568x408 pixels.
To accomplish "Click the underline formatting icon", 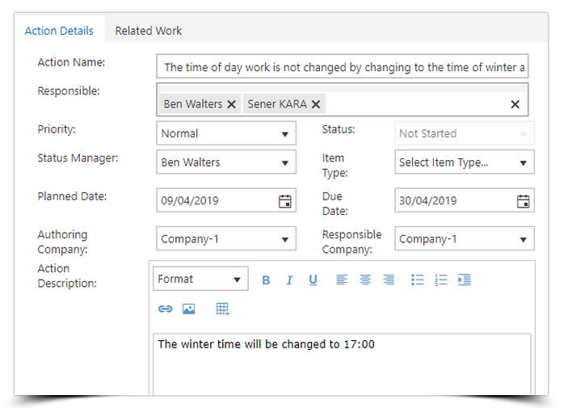I will click(x=313, y=280).
